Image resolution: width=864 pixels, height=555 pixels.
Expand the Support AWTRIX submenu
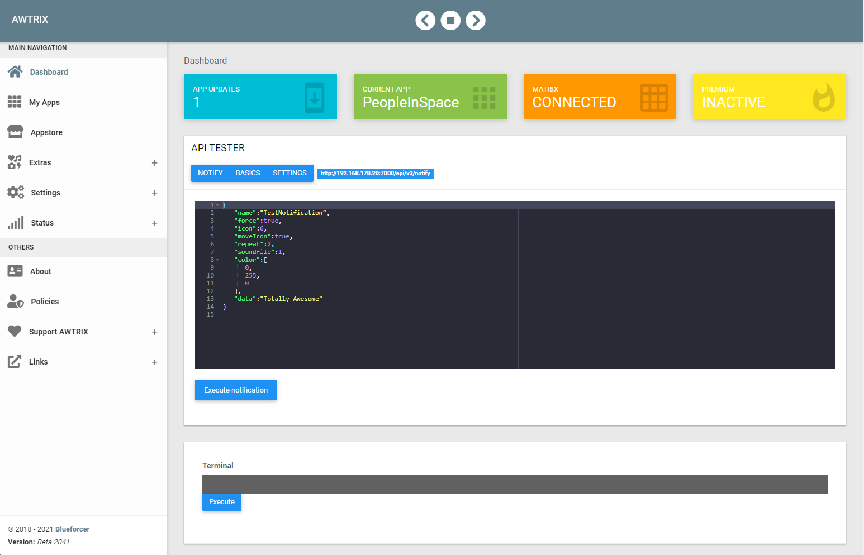click(155, 332)
